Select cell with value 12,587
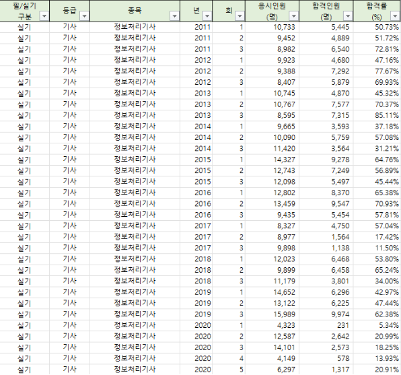Screen dimensions: 401x375 point(272,337)
